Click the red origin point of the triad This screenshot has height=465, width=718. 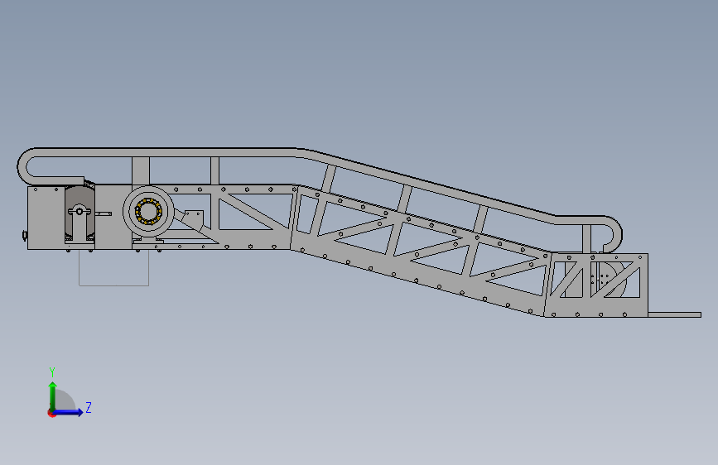click(x=51, y=413)
